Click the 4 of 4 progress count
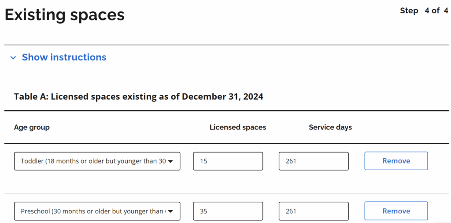The image size is (451, 223). tap(436, 11)
